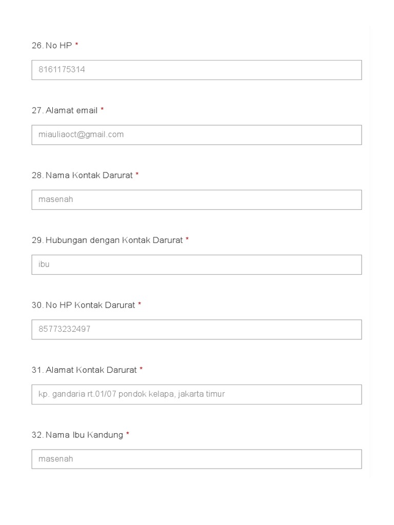This screenshot has width=394, height=525.
Task: Click the red asterisk beside No HP
Action: coord(77,45)
